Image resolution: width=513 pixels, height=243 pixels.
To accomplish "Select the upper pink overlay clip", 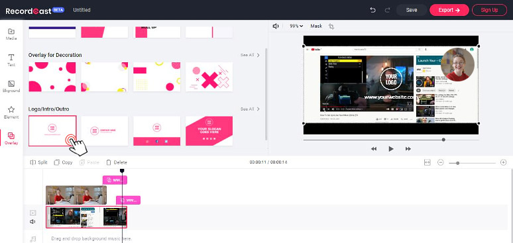I will 115,180.
